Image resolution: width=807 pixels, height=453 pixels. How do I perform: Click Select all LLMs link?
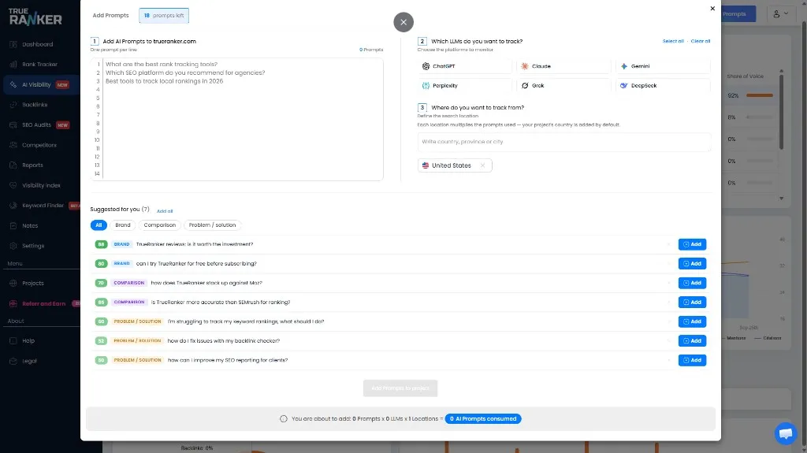coord(673,41)
